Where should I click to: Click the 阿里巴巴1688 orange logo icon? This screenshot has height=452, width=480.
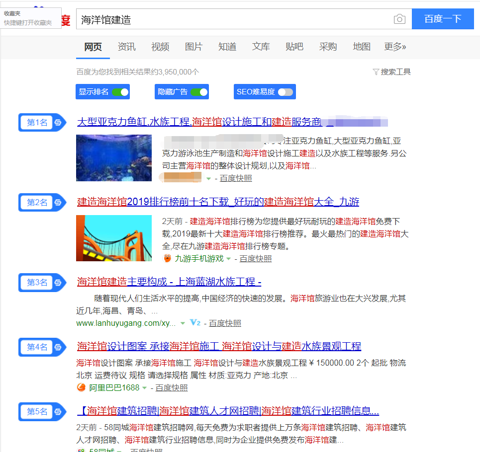click(x=81, y=387)
